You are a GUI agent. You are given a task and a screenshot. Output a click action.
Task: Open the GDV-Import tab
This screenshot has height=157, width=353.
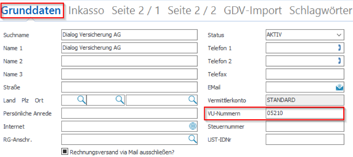pos(253,11)
